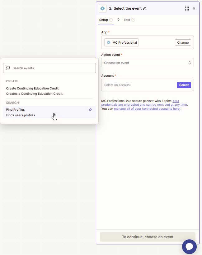Click the 'Account' field label

(107, 76)
